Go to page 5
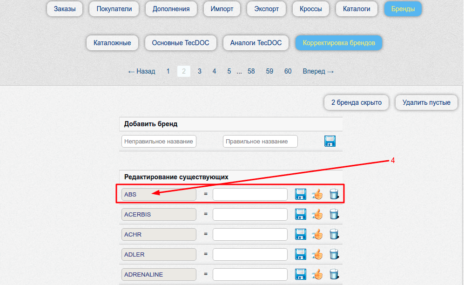The height and width of the screenshot is (285, 464). tap(229, 71)
